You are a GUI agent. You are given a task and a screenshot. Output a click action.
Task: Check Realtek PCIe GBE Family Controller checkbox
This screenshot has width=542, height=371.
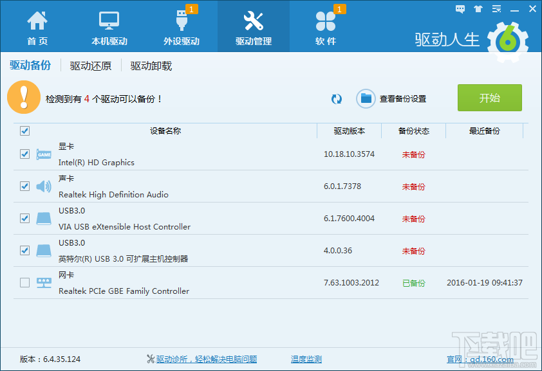pos(24,283)
